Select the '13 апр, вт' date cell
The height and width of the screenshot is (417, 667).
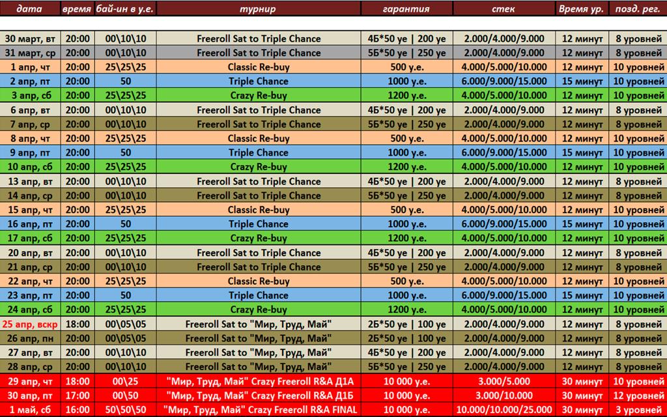(x=30, y=181)
